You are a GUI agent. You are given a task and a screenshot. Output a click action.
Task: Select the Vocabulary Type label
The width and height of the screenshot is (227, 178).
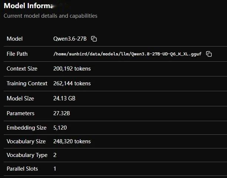(27, 155)
